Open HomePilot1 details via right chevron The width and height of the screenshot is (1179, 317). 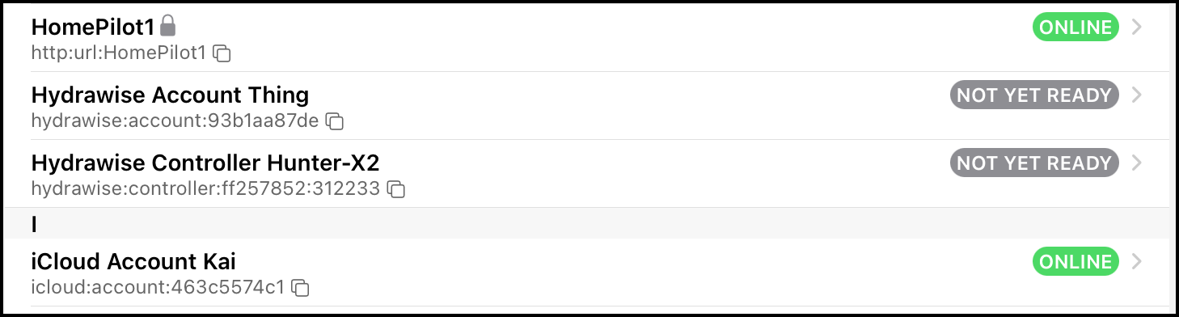(x=1137, y=27)
